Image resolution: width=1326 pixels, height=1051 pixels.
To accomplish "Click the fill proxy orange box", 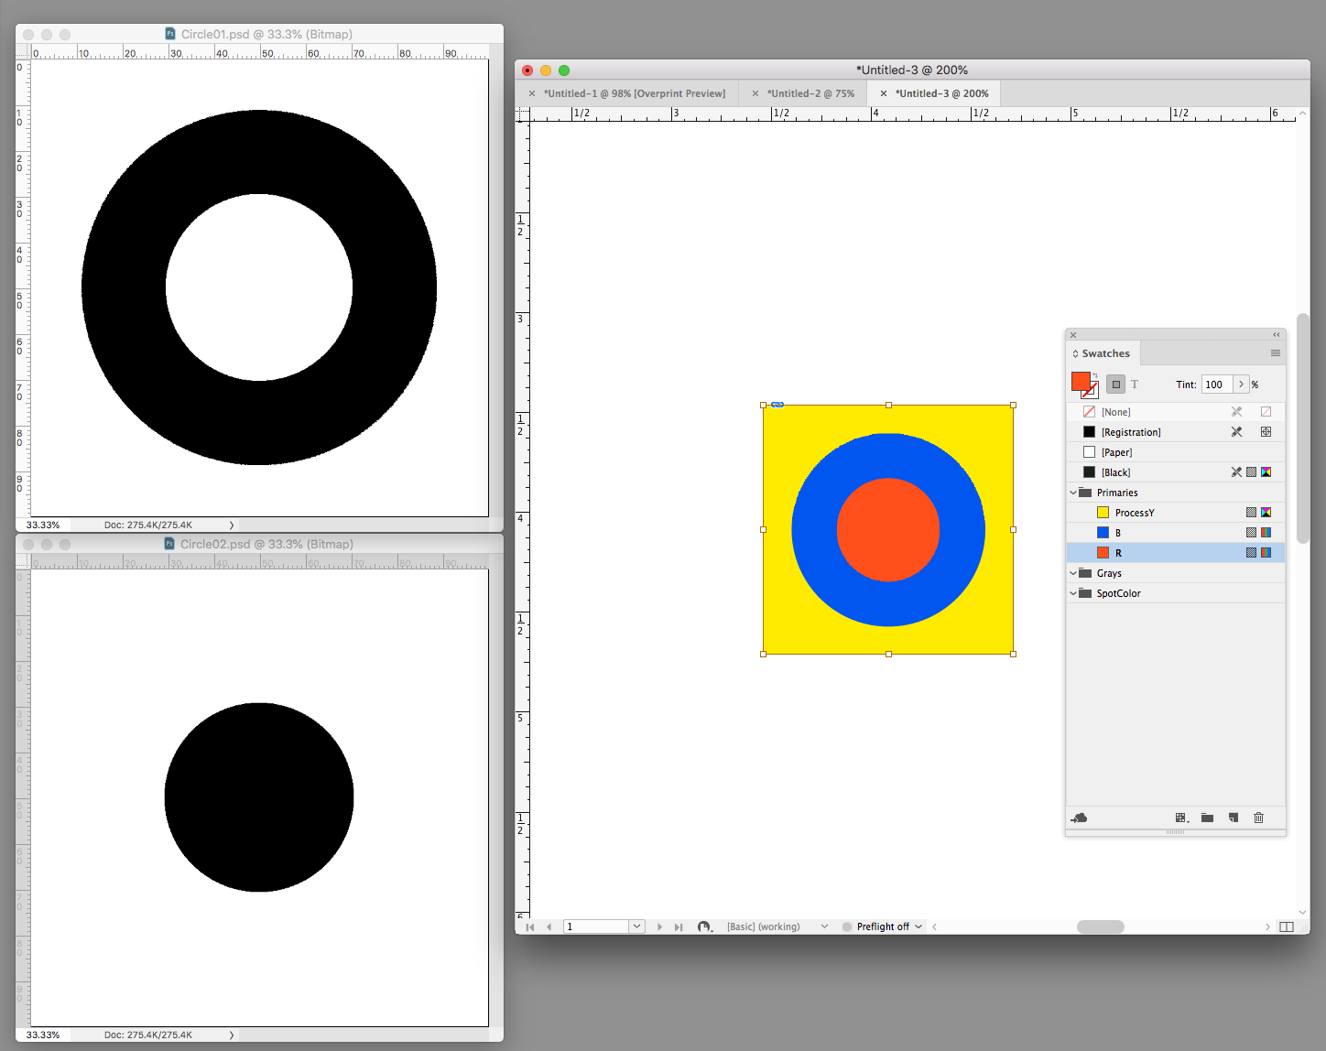I will (1081, 381).
